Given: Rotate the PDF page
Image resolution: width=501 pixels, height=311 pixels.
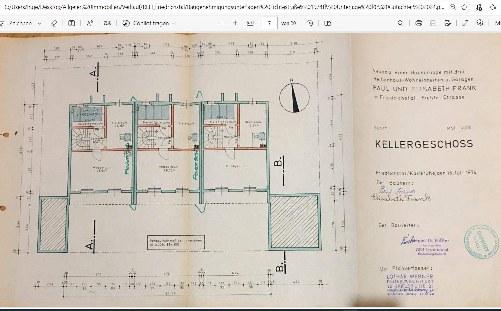Looking at the screenshot, I should 310,23.
